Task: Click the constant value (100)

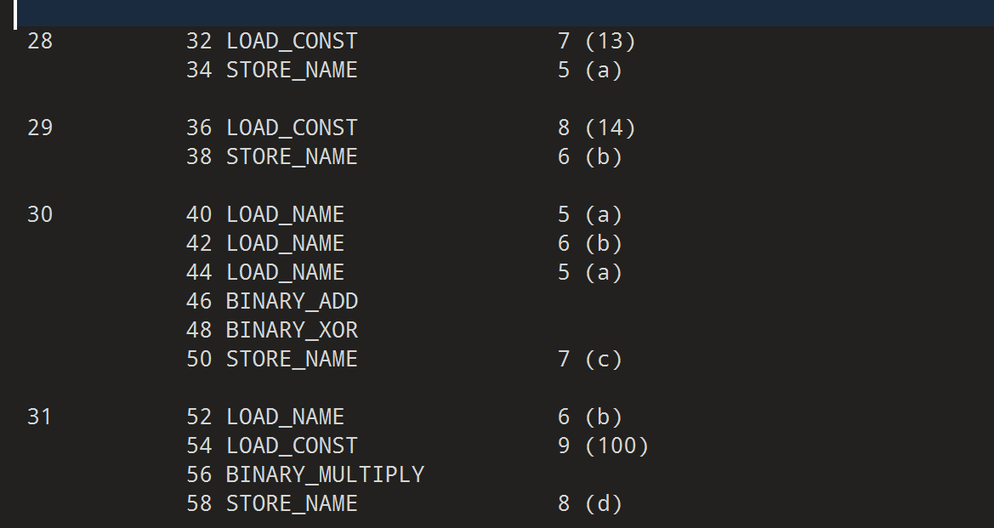Action: (616, 446)
